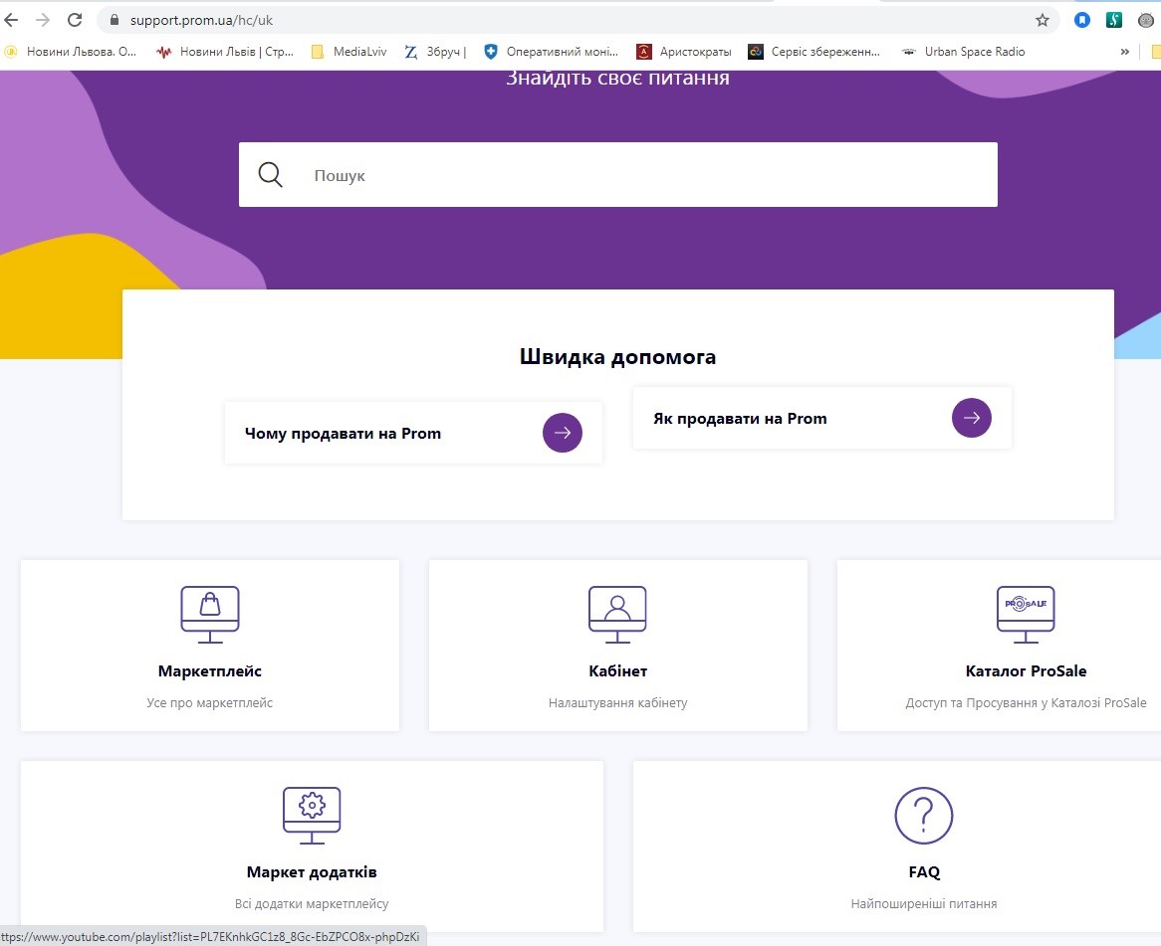This screenshot has width=1161, height=946.
Task: Click the Маркет додатків gear monitor icon
Action: click(x=312, y=814)
